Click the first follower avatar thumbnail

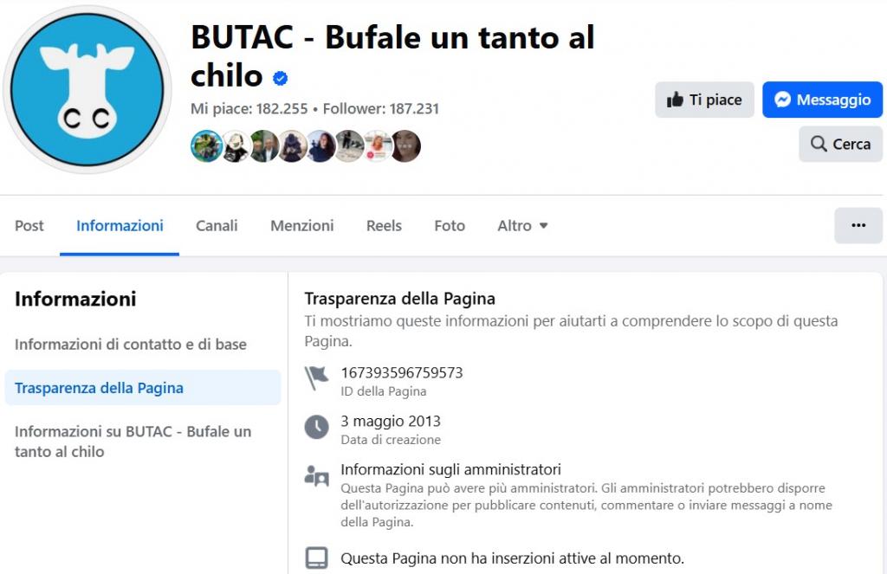tap(204, 146)
